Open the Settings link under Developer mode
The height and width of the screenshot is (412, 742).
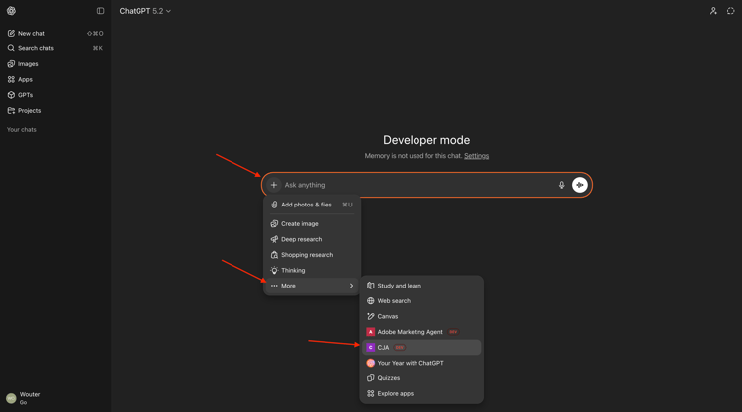click(476, 156)
